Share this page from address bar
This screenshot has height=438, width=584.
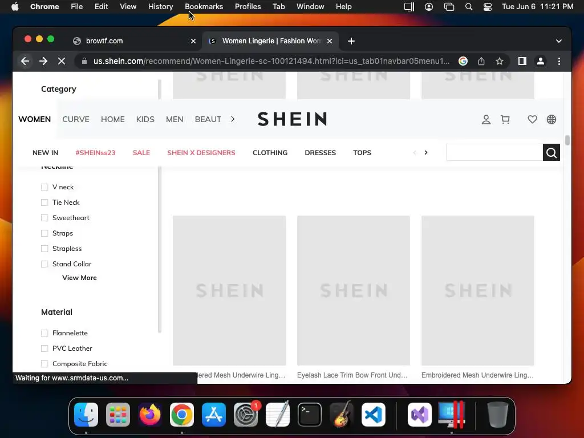tap(481, 61)
